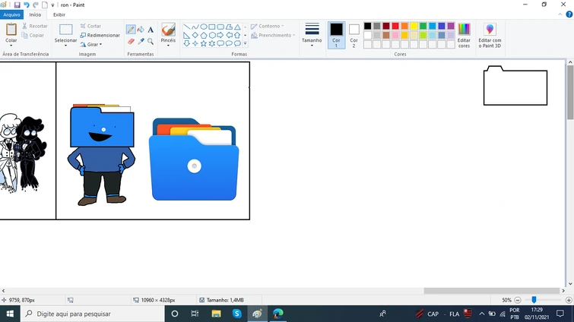Open the Arquivo menu

tap(11, 14)
